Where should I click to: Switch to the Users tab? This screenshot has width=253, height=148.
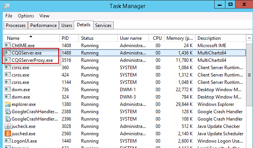coord(67,26)
